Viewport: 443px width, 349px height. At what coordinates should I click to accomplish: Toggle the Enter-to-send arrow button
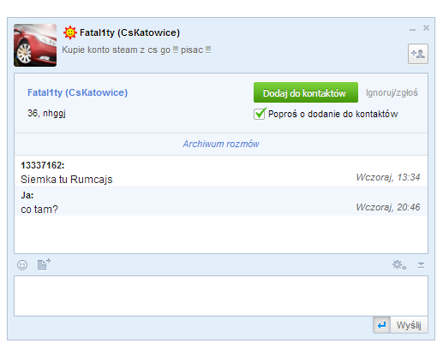click(381, 325)
